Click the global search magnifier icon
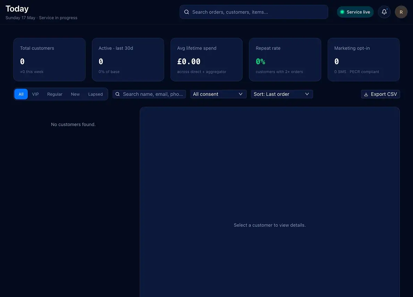This screenshot has width=413, height=297. click(186, 12)
